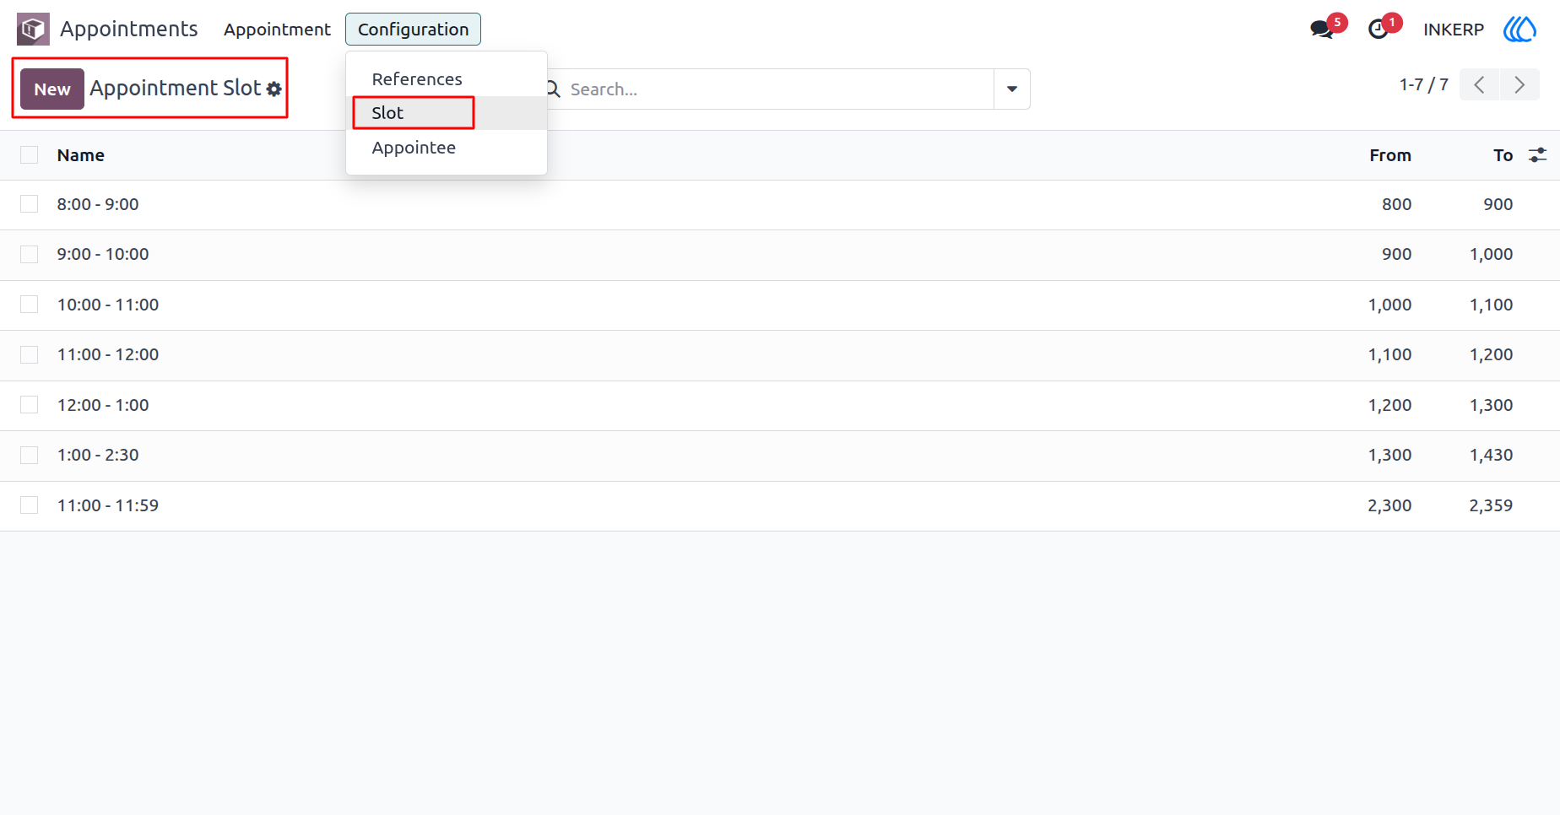Open the conversations chat icon
The width and height of the screenshot is (1560, 815).
[x=1322, y=30]
